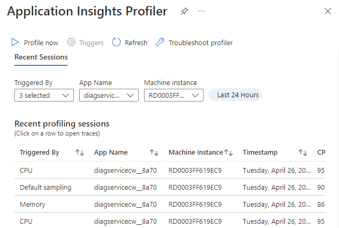The image size is (339, 228).
Task: Pin the Application Insights Profiler blade
Action: 184,11
